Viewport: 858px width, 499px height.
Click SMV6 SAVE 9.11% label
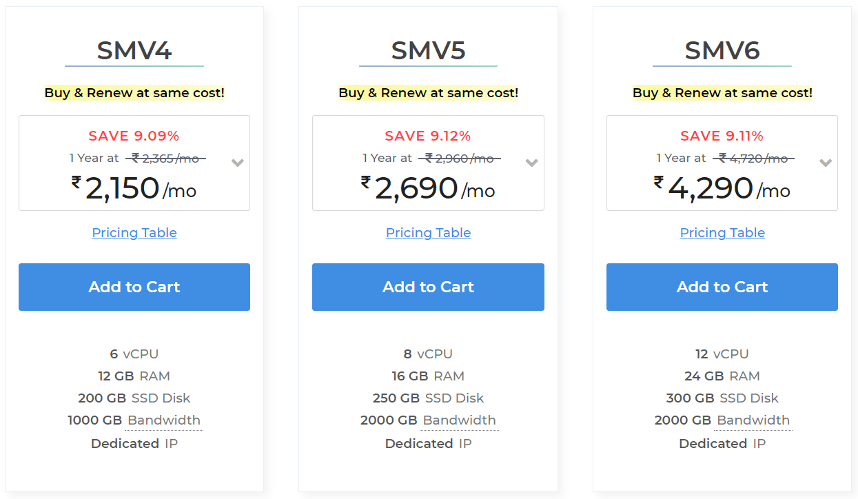click(722, 136)
